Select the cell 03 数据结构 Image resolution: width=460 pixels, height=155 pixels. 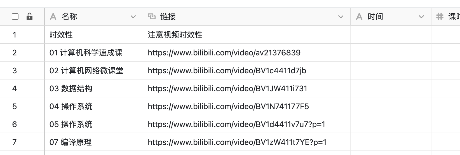[x=94, y=88]
